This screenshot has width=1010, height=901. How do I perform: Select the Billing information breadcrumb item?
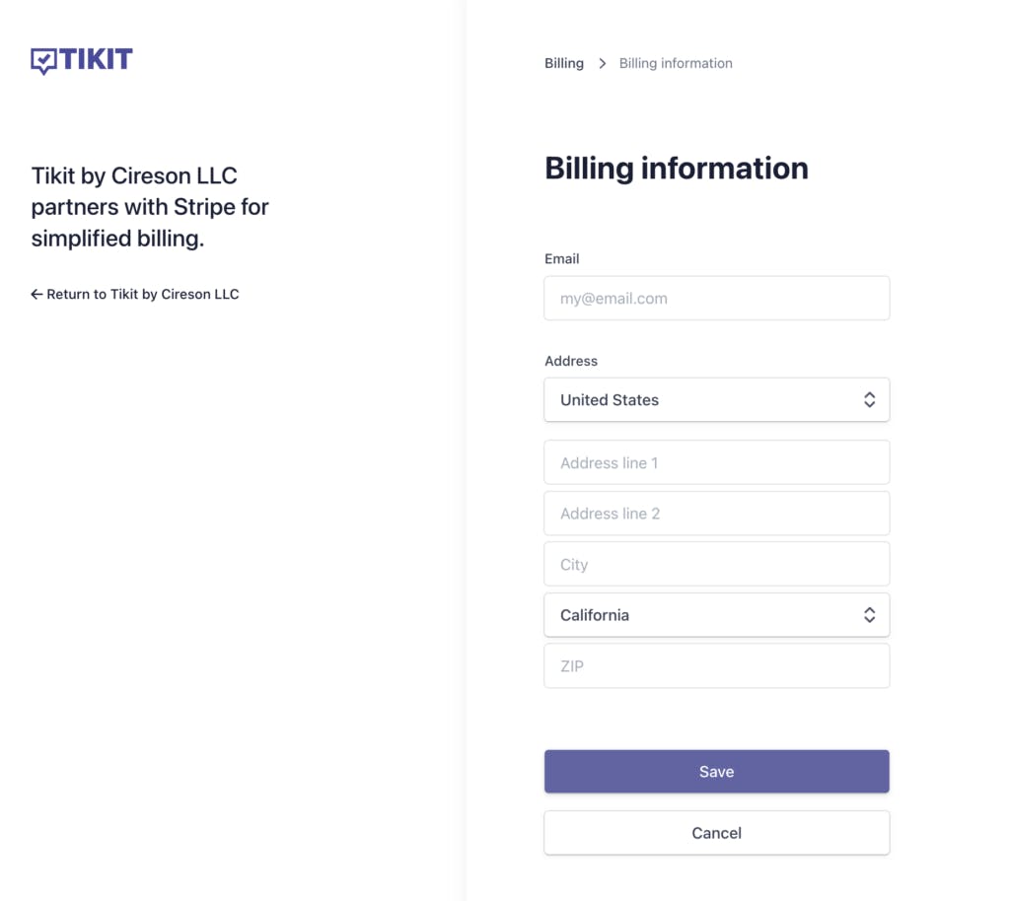pyautogui.click(x=676, y=63)
